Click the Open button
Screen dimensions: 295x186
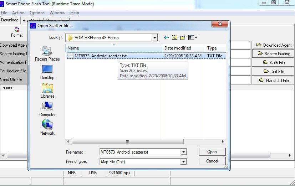pyautogui.click(x=212, y=152)
